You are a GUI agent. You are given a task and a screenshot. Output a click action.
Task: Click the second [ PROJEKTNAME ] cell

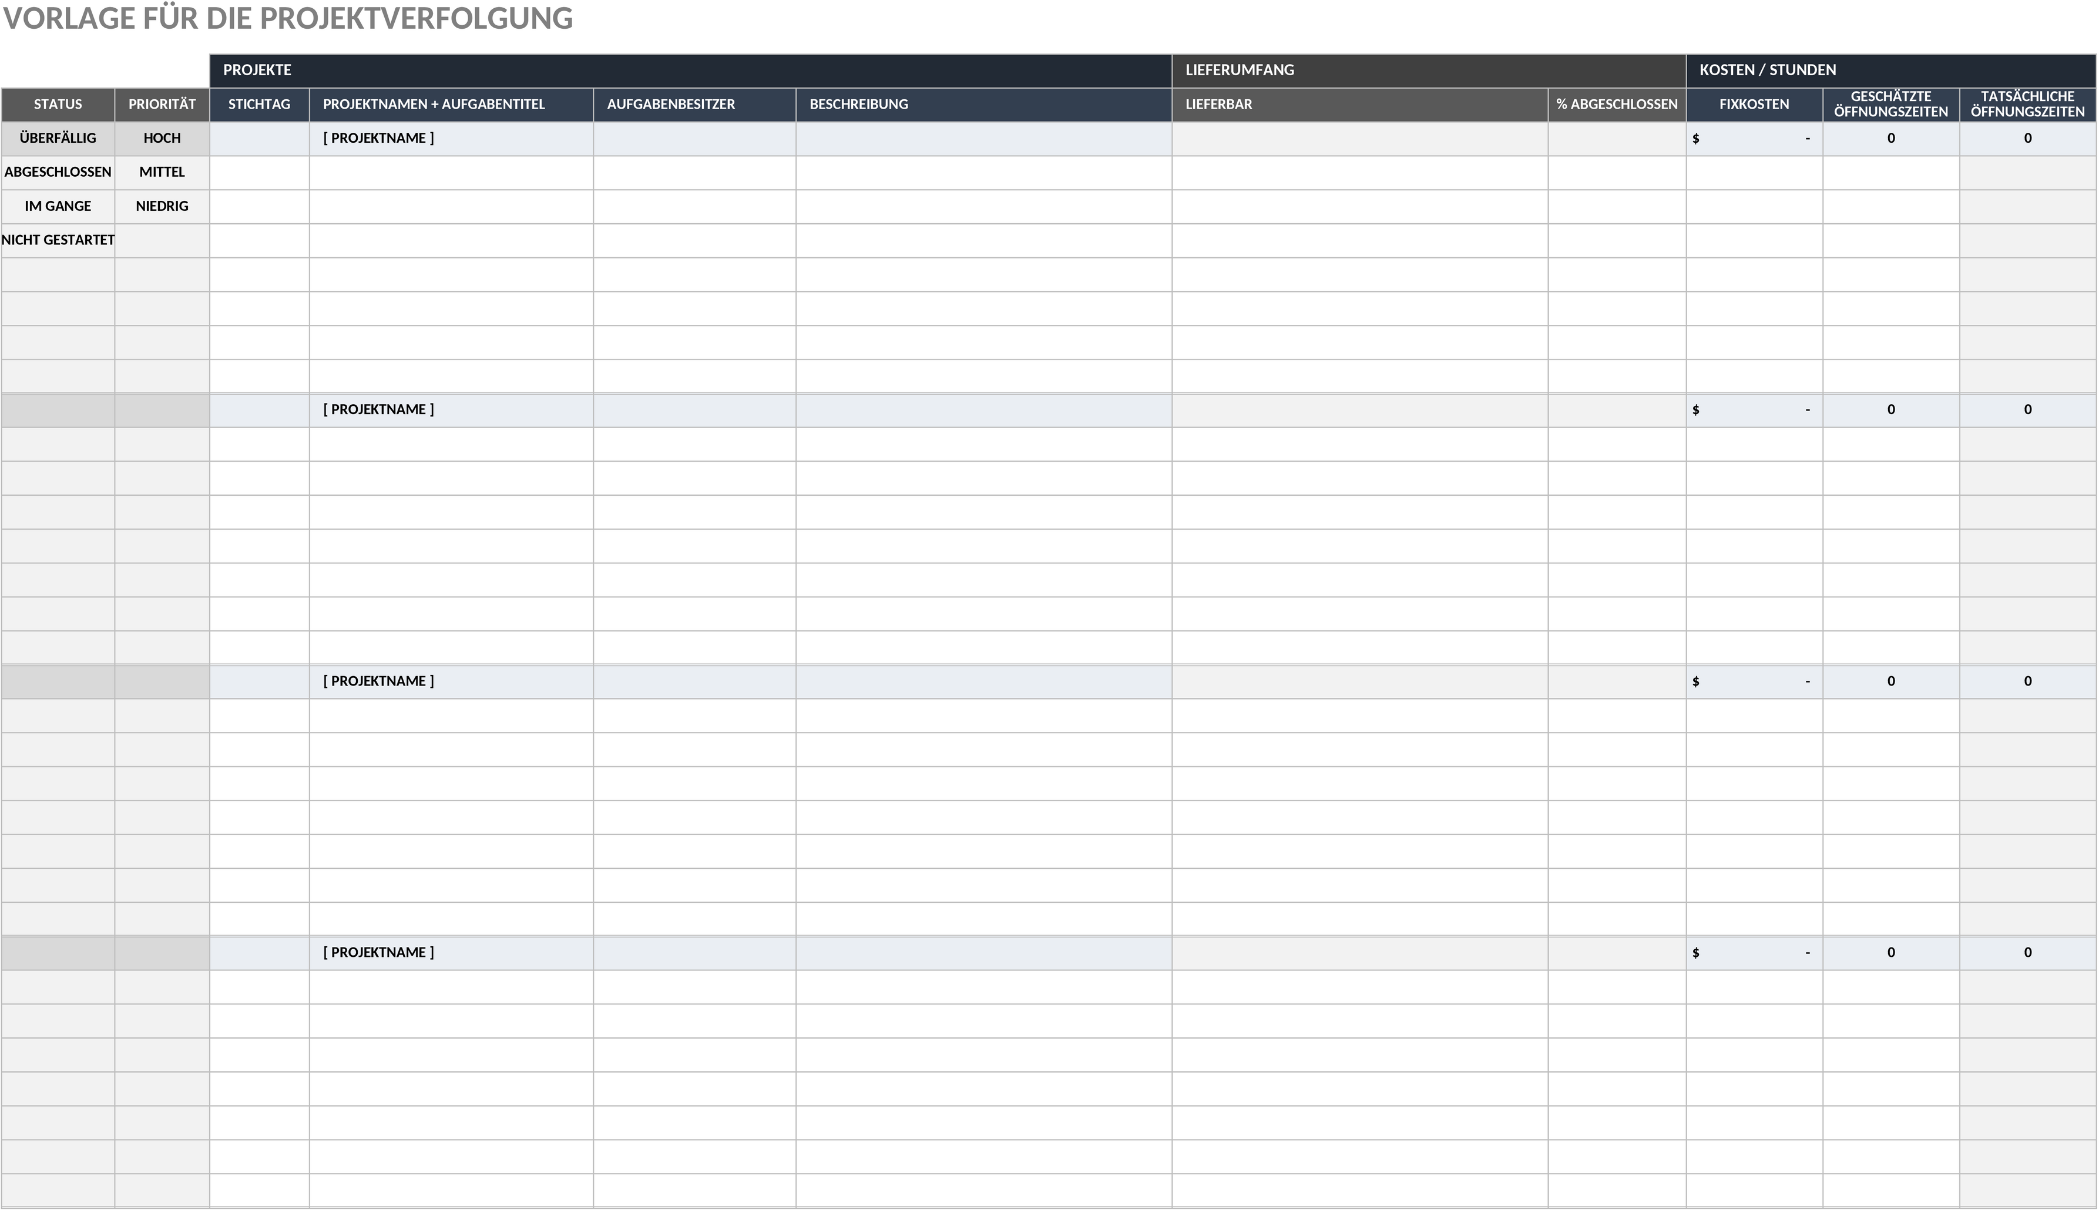pyautogui.click(x=451, y=411)
